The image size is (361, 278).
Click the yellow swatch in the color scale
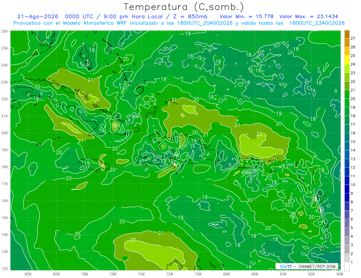pos(347,60)
